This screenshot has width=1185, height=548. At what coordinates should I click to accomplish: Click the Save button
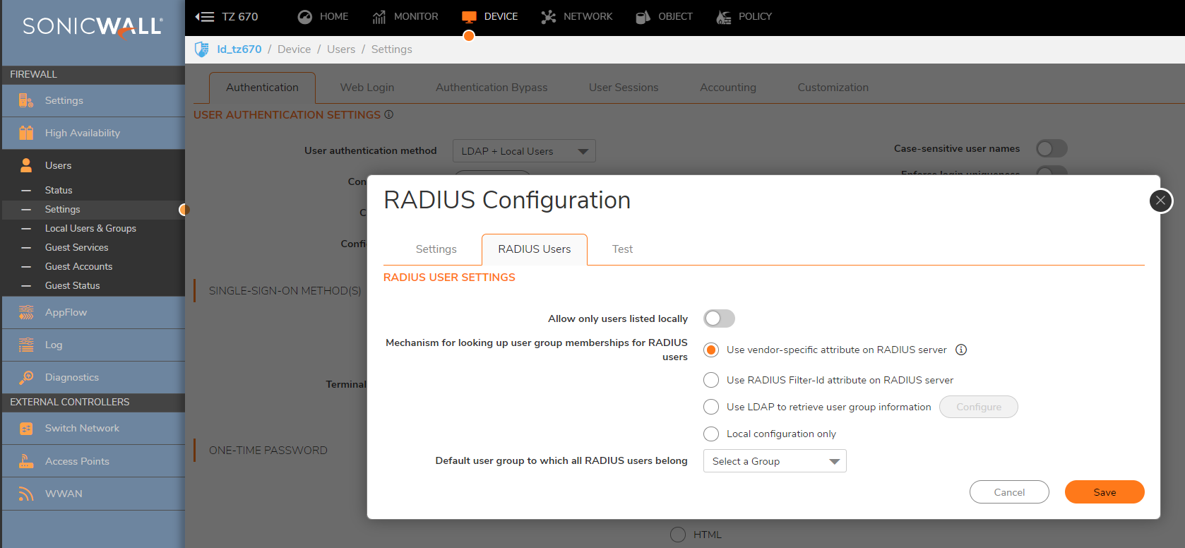click(x=1104, y=492)
